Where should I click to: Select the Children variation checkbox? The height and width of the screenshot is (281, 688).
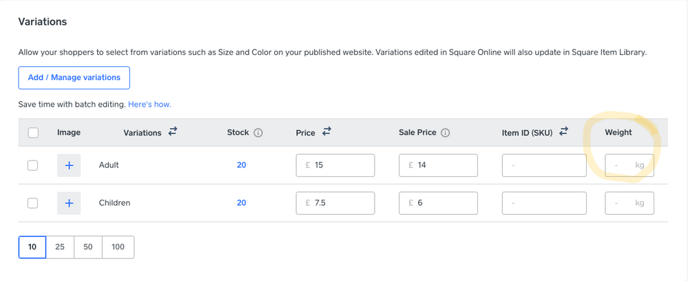tap(33, 203)
